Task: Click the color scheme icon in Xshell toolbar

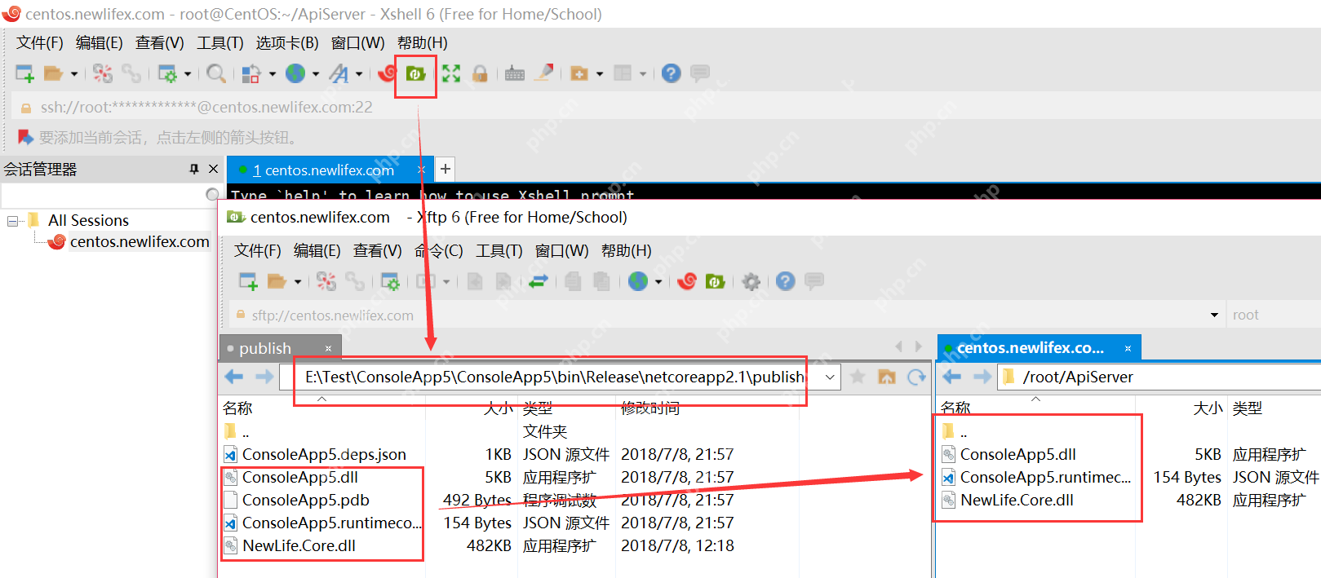Action: pos(251,73)
